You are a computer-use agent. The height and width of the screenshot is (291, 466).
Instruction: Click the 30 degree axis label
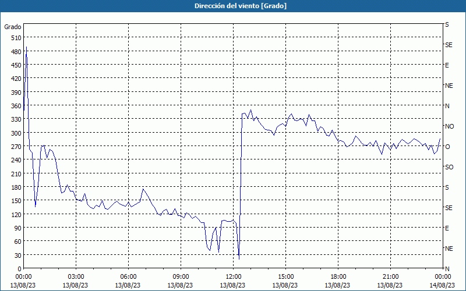tap(18, 255)
